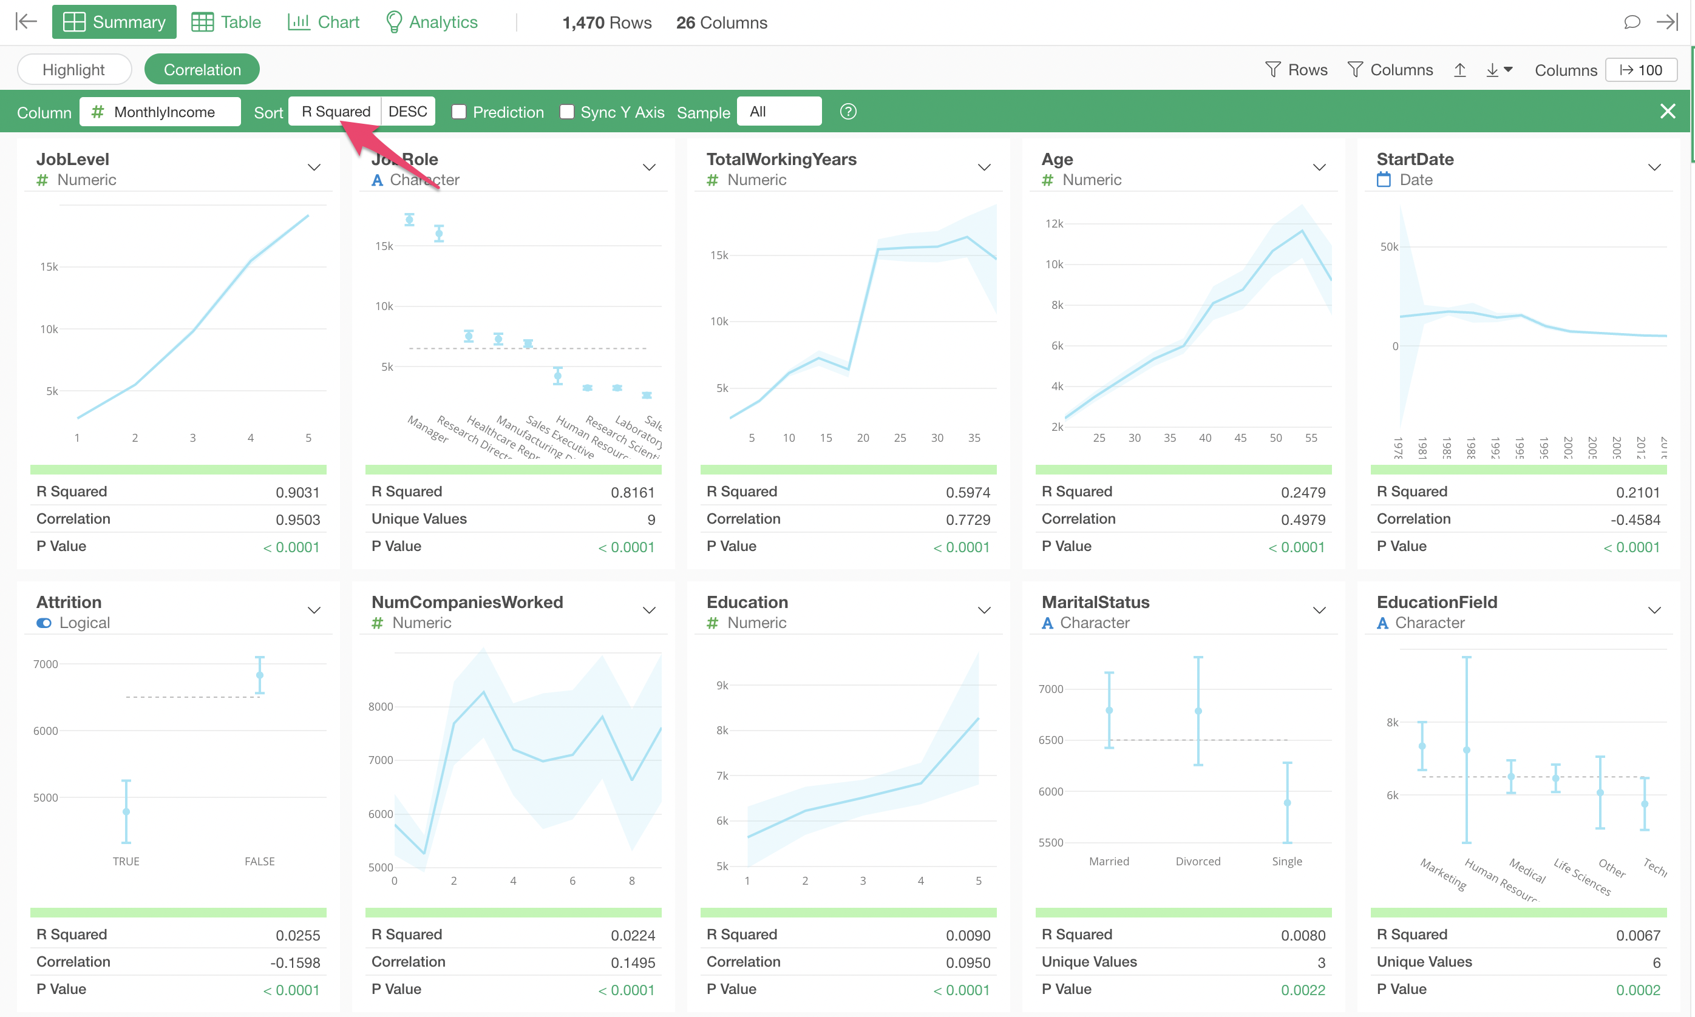The width and height of the screenshot is (1695, 1017).
Task: Open the correlation help question icon
Action: click(848, 112)
